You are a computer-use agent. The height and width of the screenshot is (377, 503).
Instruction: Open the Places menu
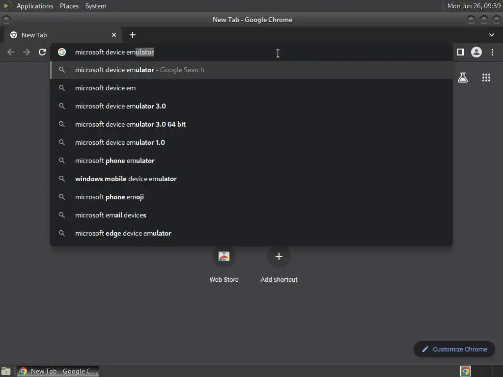tap(69, 6)
